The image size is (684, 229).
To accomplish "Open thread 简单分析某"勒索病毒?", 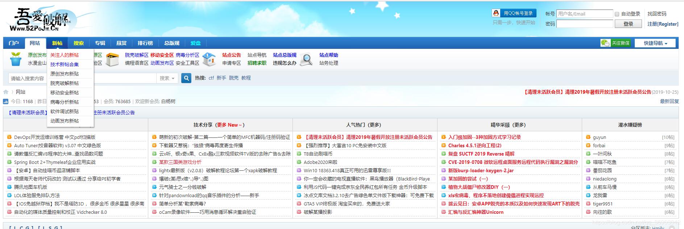I will [x=182, y=204].
